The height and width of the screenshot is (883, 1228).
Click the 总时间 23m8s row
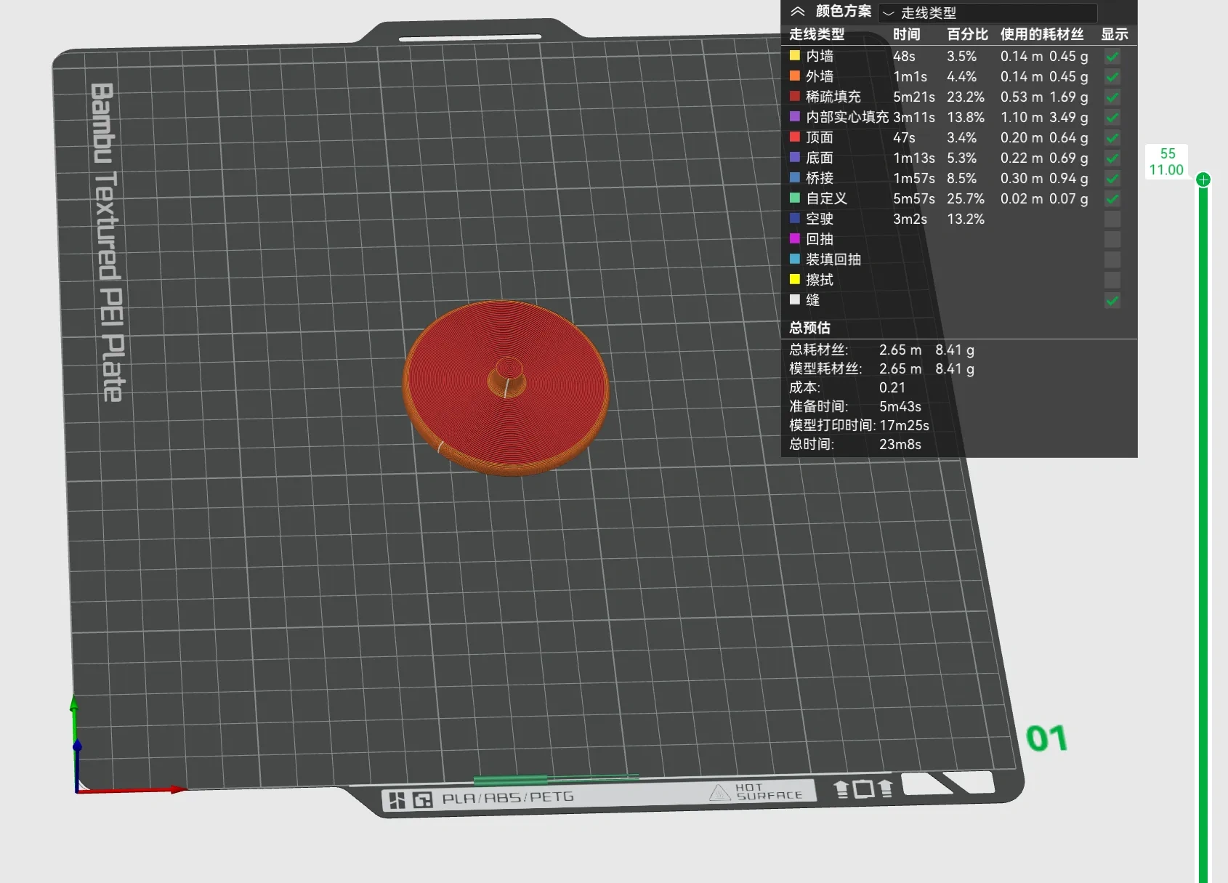click(855, 444)
